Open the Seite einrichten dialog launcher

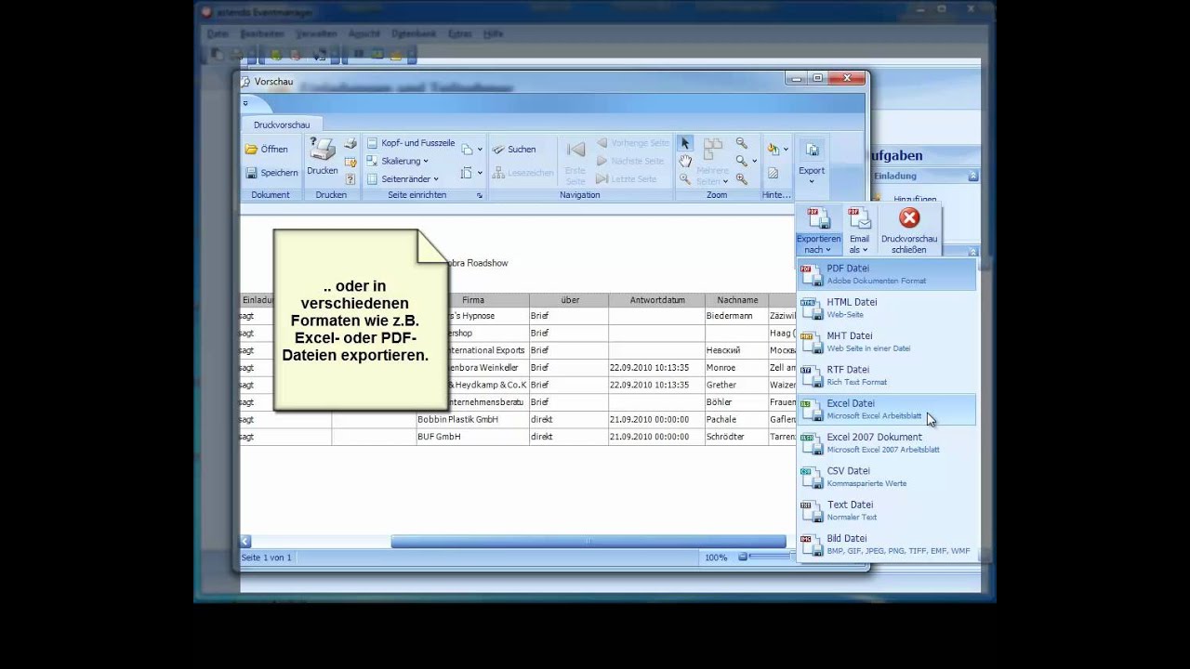(480, 196)
